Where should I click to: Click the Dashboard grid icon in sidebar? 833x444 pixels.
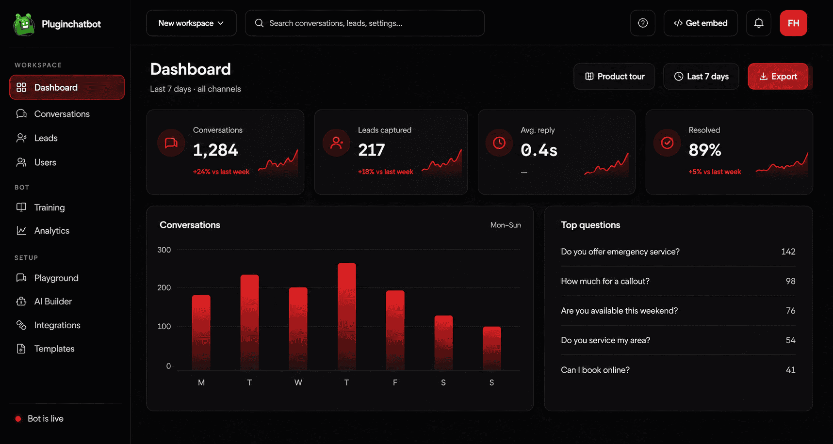21,87
